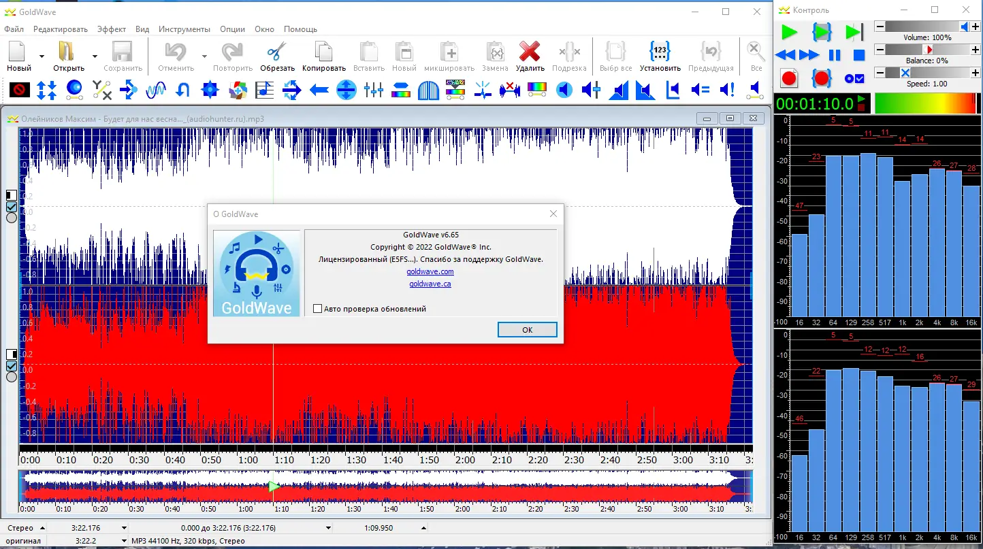Click the music staff note effect icon
This screenshot has height=549, width=983.
265,89
